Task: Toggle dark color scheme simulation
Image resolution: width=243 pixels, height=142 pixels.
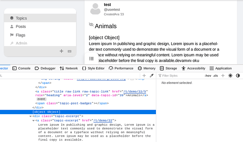Action: point(238,75)
